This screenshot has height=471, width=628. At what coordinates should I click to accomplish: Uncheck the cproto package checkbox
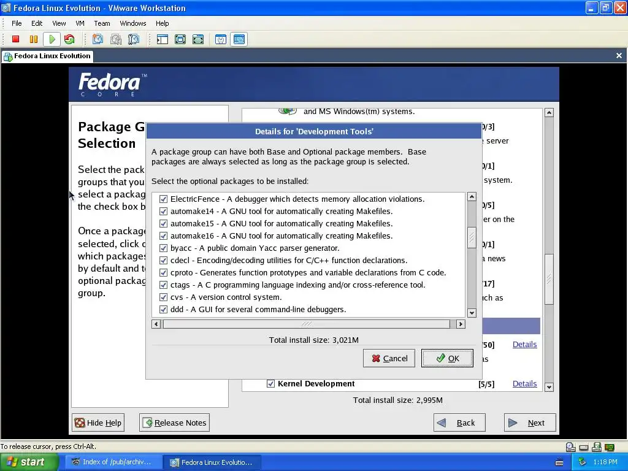pyautogui.click(x=163, y=273)
